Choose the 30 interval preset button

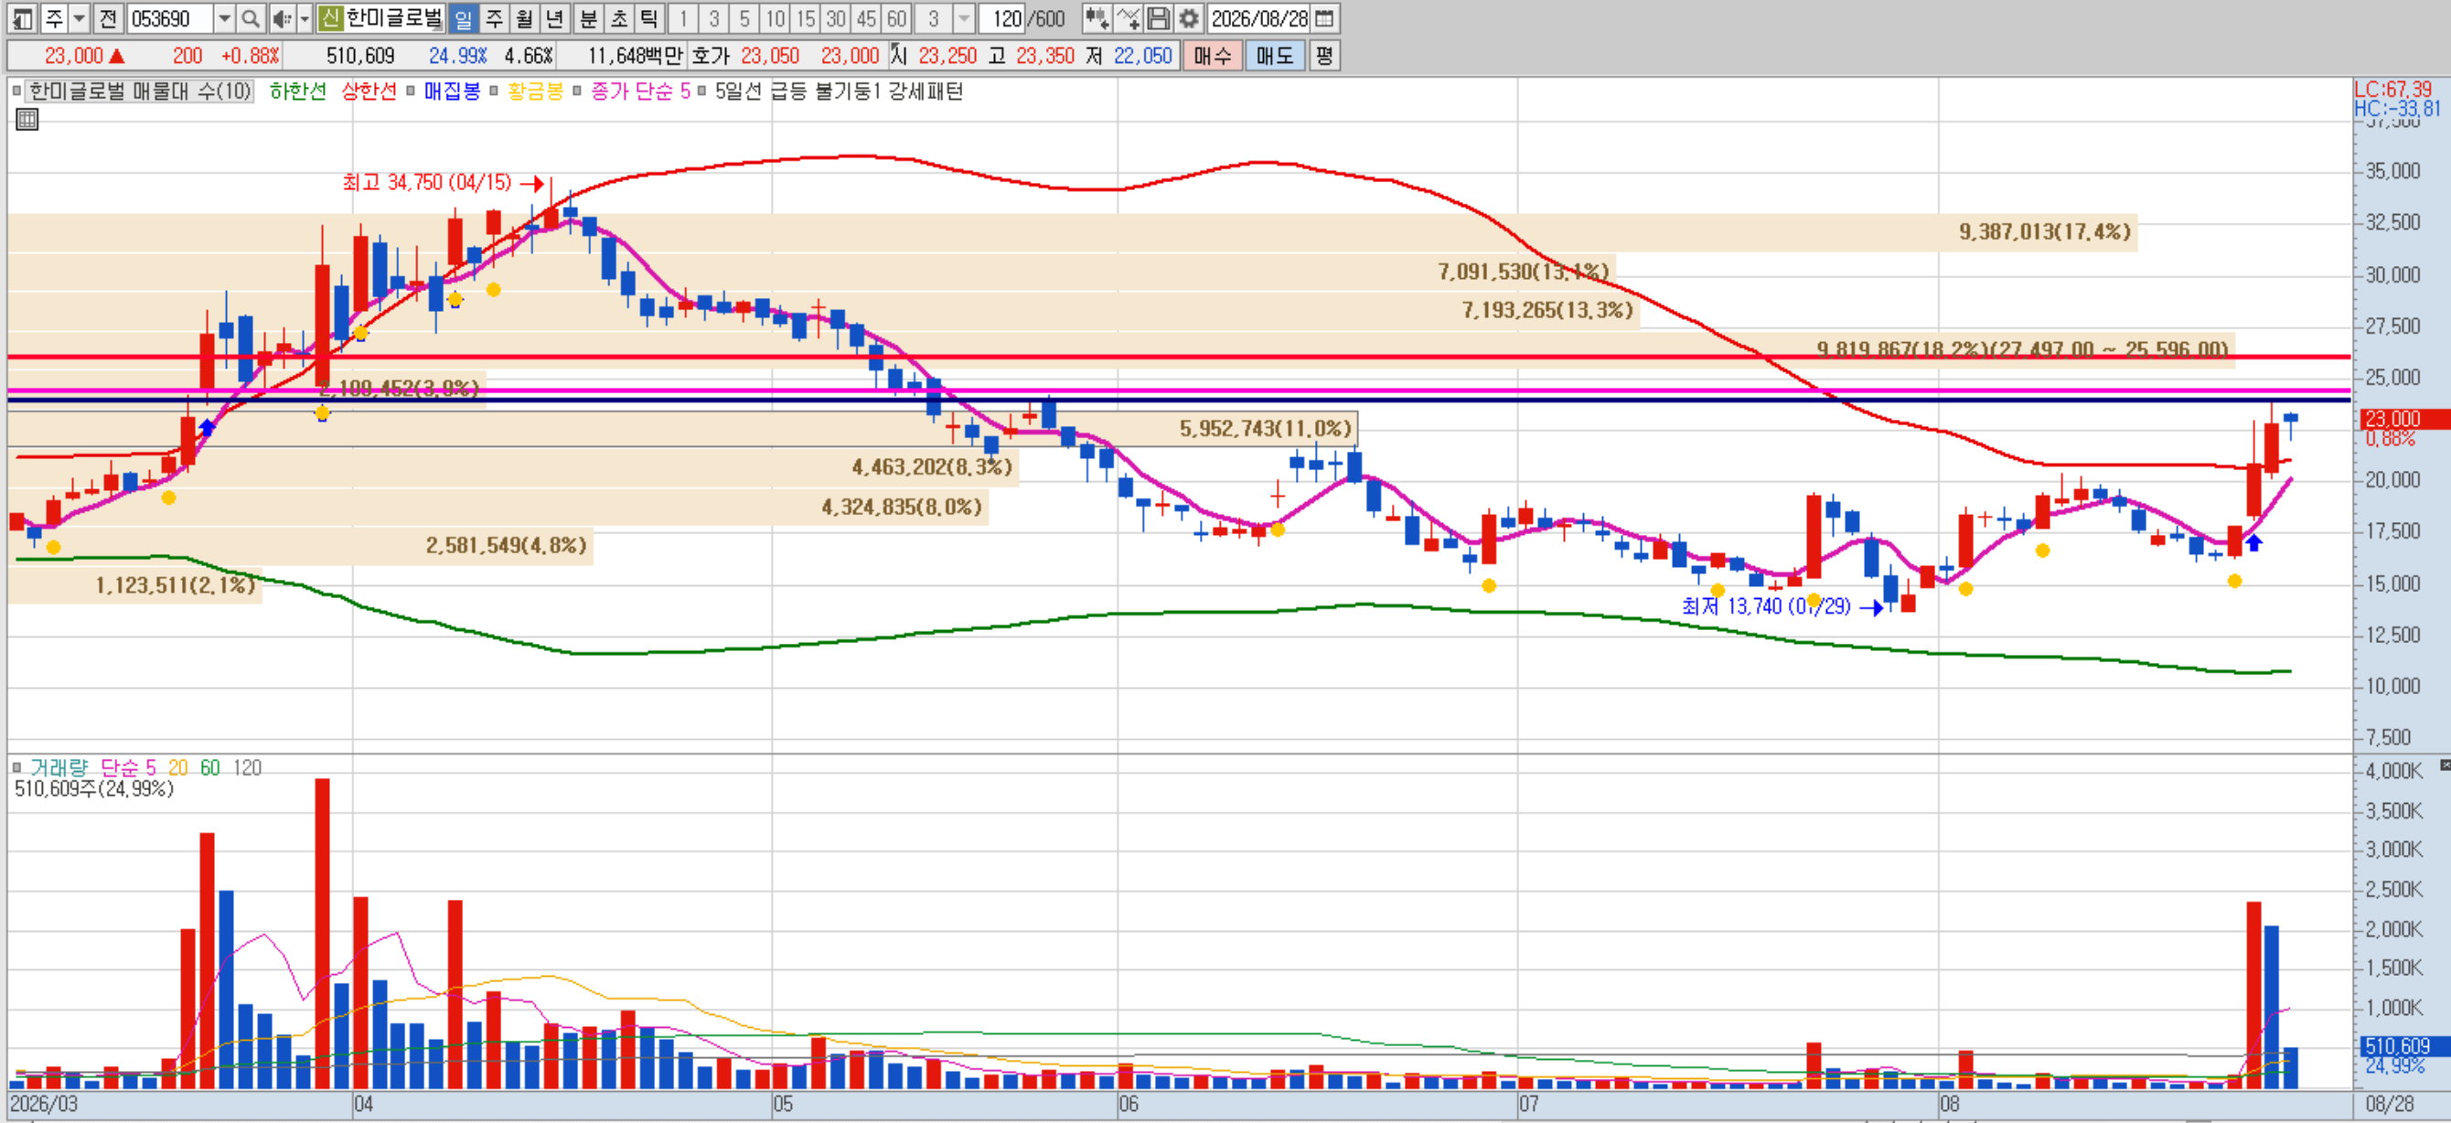click(836, 18)
